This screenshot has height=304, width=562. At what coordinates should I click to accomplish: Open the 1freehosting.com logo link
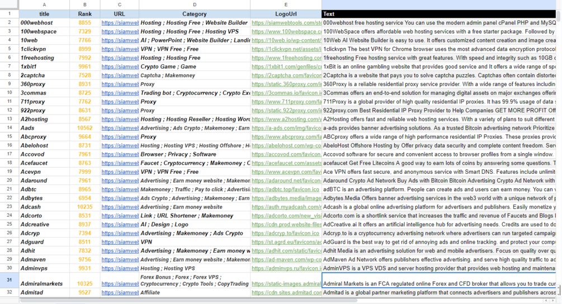coord(286,58)
